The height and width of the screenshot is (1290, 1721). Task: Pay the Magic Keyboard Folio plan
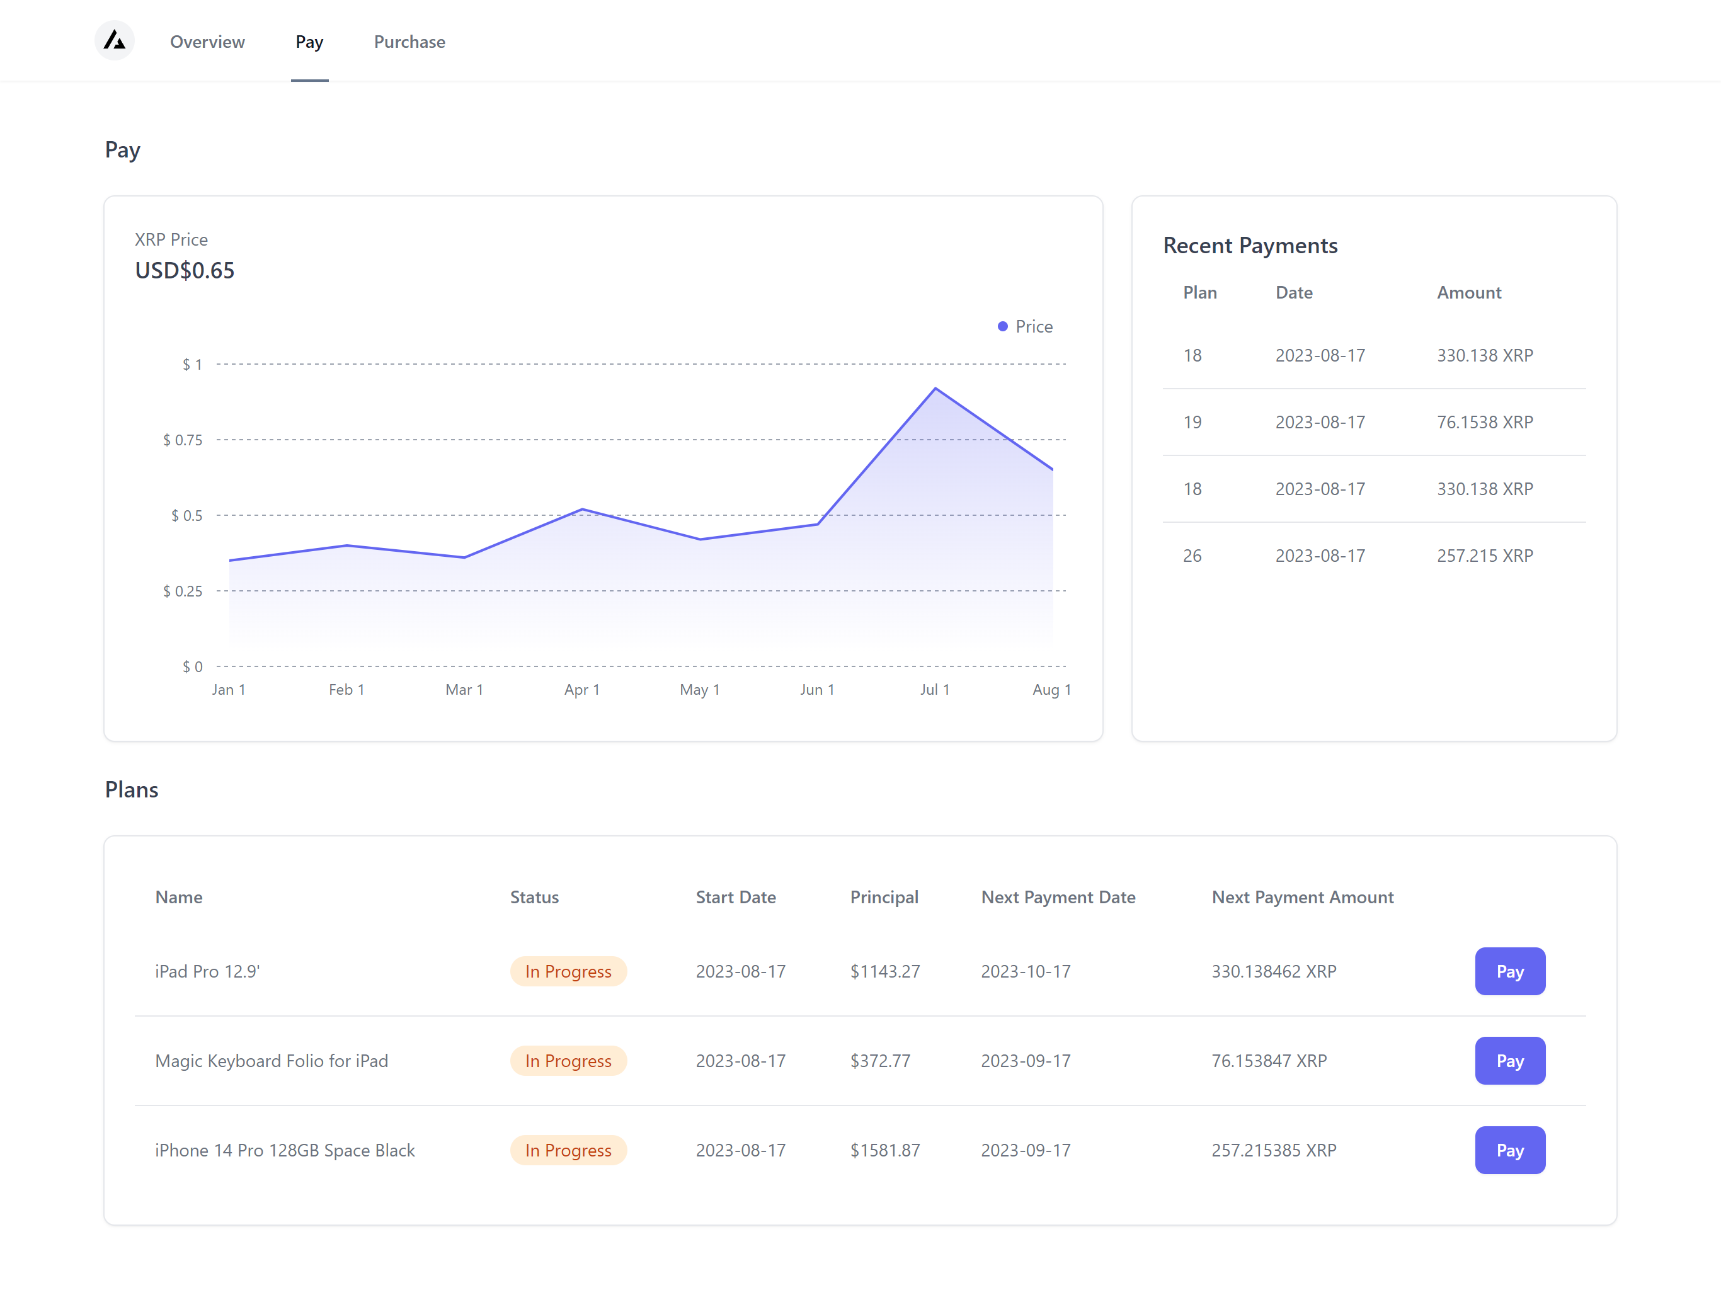click(x=1509, y=1061)
